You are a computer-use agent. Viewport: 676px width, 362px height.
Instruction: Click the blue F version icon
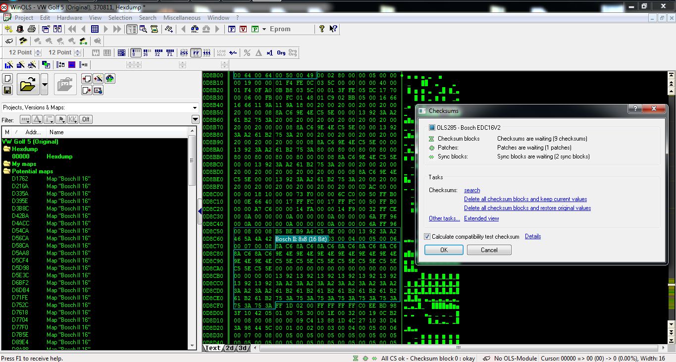tap(231, 29)
